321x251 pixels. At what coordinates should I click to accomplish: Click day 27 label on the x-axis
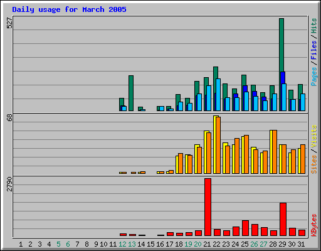[x=263, y=244]
